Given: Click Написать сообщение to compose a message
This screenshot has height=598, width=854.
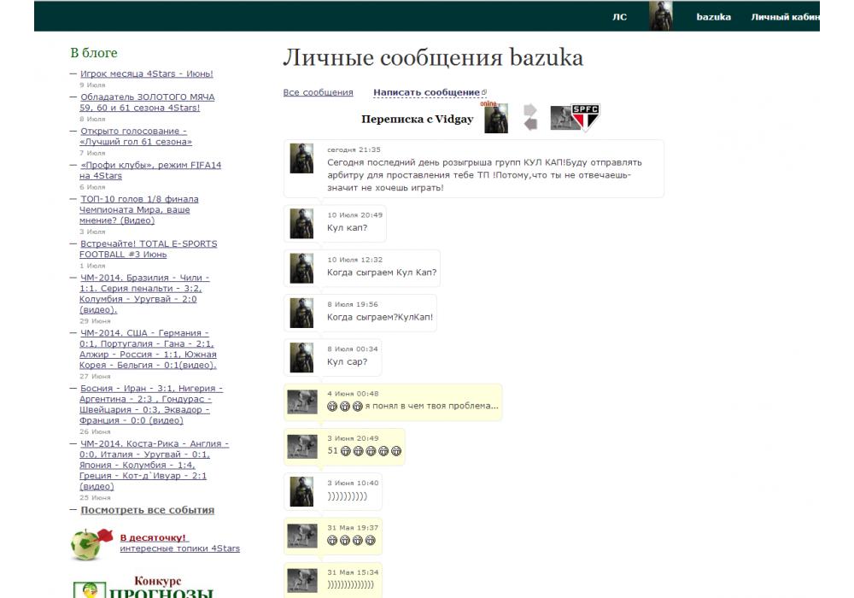Looking at the screenshot, I should click(x=426, y=92).
